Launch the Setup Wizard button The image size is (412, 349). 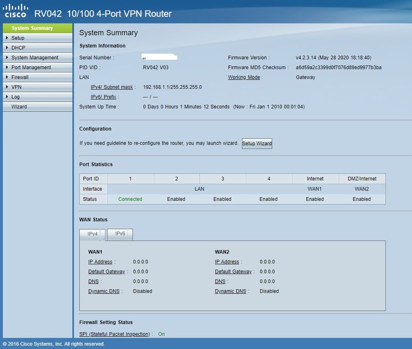[257, 143]
